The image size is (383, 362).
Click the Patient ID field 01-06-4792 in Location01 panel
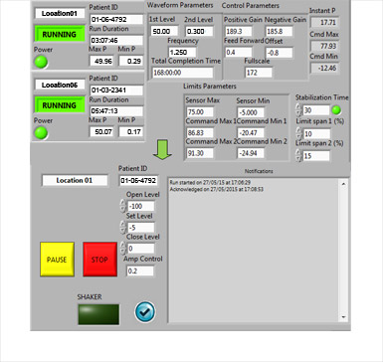click(116, 19)
